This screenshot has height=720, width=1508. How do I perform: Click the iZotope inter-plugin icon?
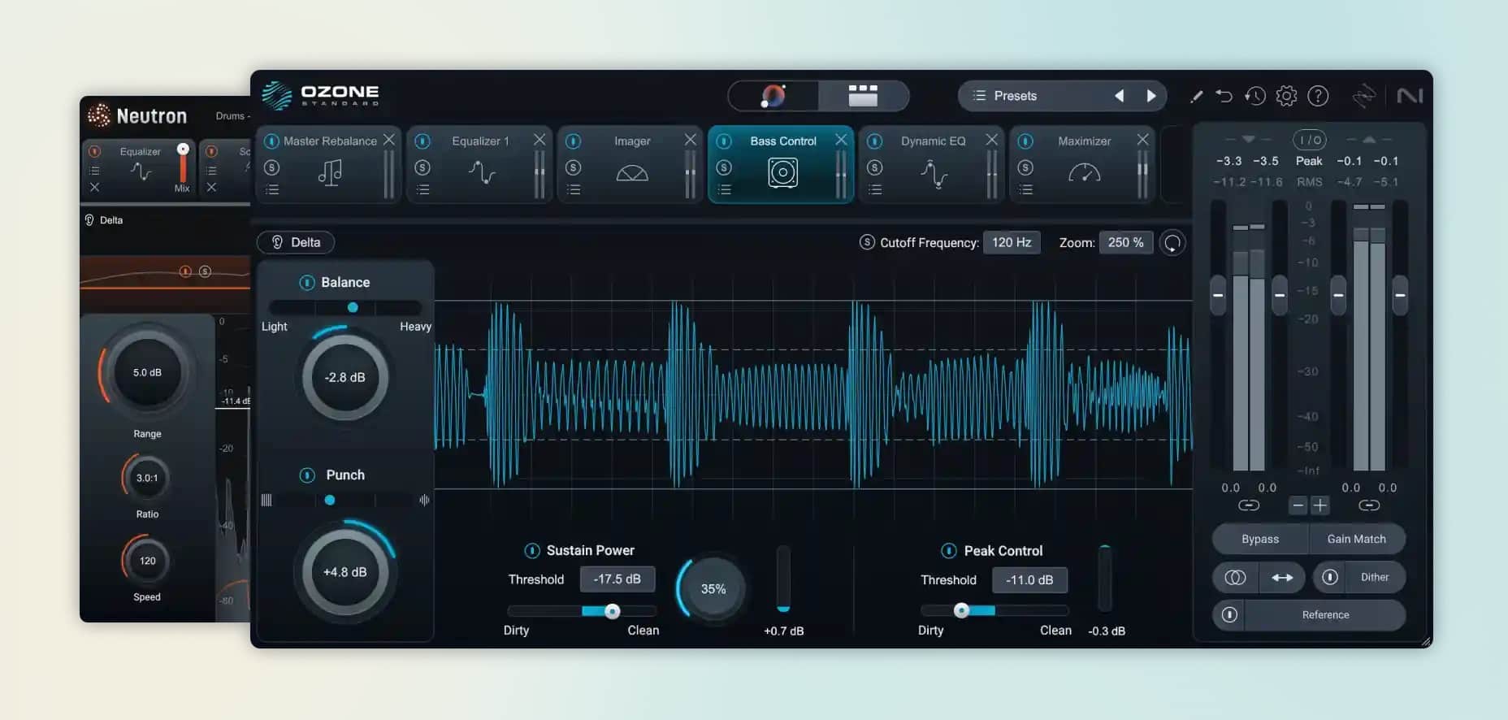tap(1364, 96)
